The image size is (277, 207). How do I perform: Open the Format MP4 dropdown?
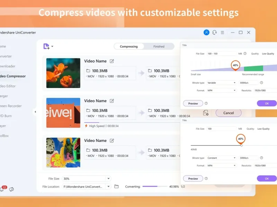click(x=222, y=90)
